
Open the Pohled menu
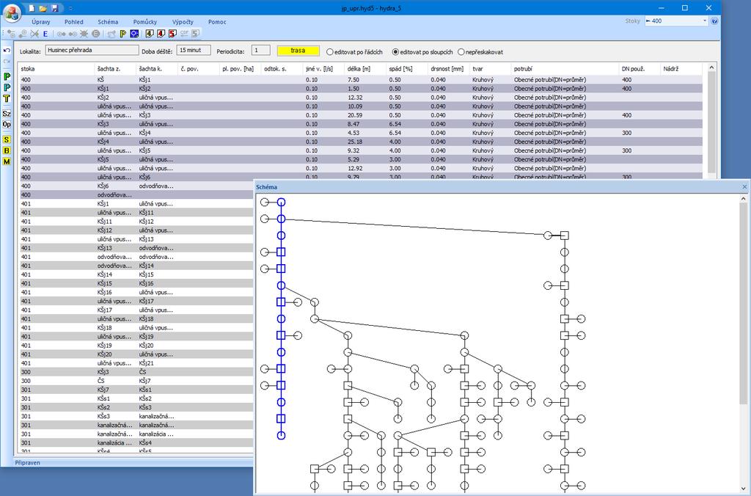coord(74,22)
